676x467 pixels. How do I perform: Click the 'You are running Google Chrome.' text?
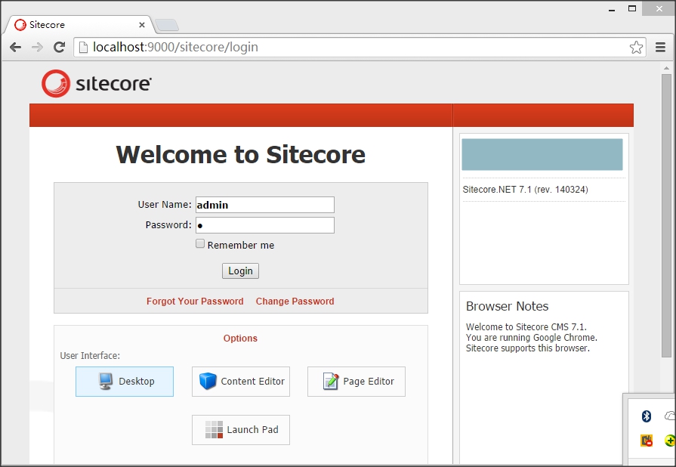[532, 337]
